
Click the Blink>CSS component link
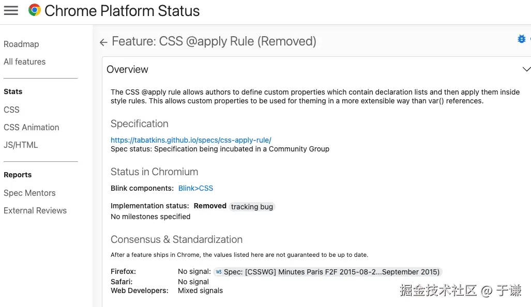pos(195,189)
